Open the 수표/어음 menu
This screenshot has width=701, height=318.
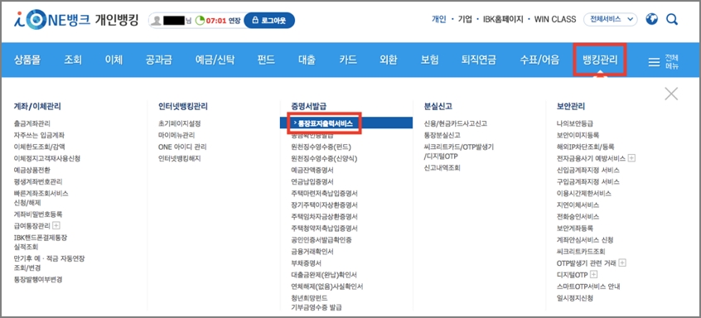pos(539,60)
